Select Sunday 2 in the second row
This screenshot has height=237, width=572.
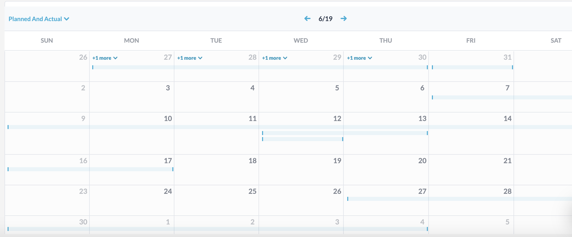pyautogui.click(x=83, y=88)
